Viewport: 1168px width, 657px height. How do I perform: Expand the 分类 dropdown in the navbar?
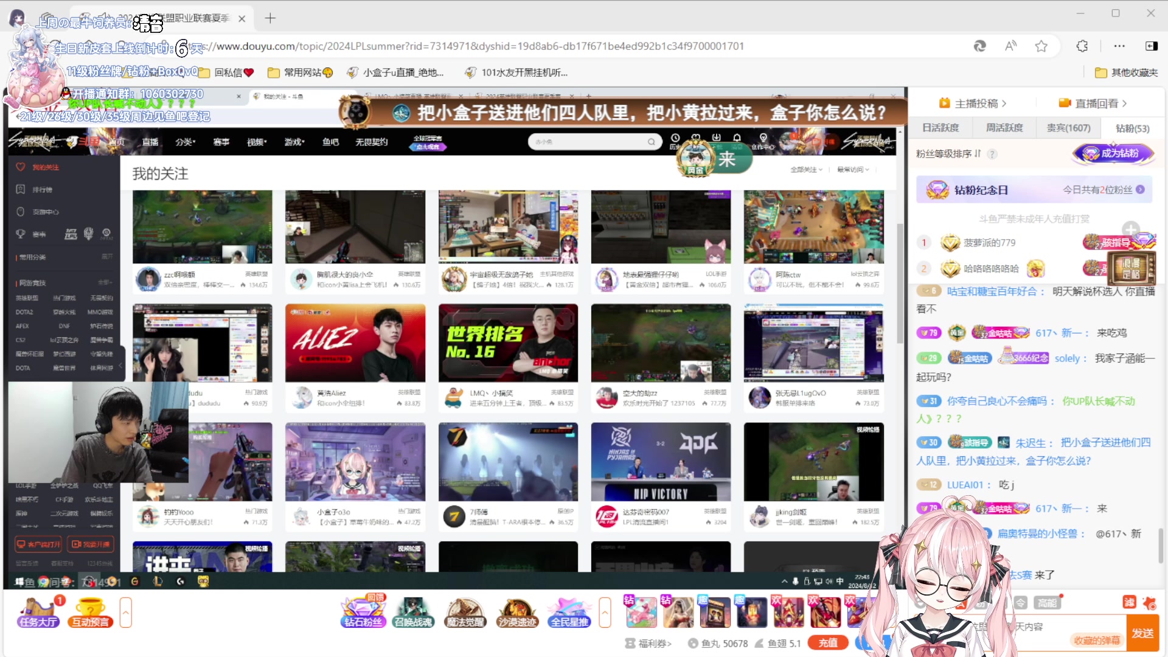tap(186, 142)
